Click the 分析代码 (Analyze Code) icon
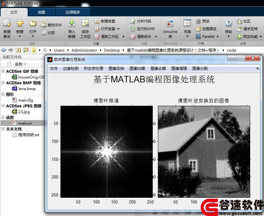This screenshot has width=264, height=216. coord(133,21)
